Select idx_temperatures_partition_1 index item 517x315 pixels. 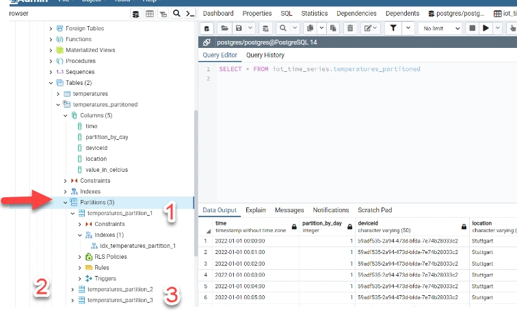pos(137,246)
